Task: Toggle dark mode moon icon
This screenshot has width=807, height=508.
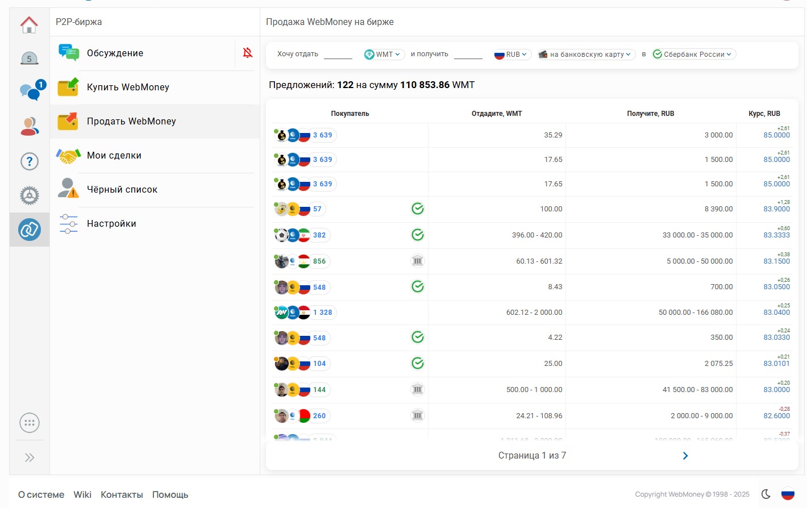Action: (x=766, y=494)
